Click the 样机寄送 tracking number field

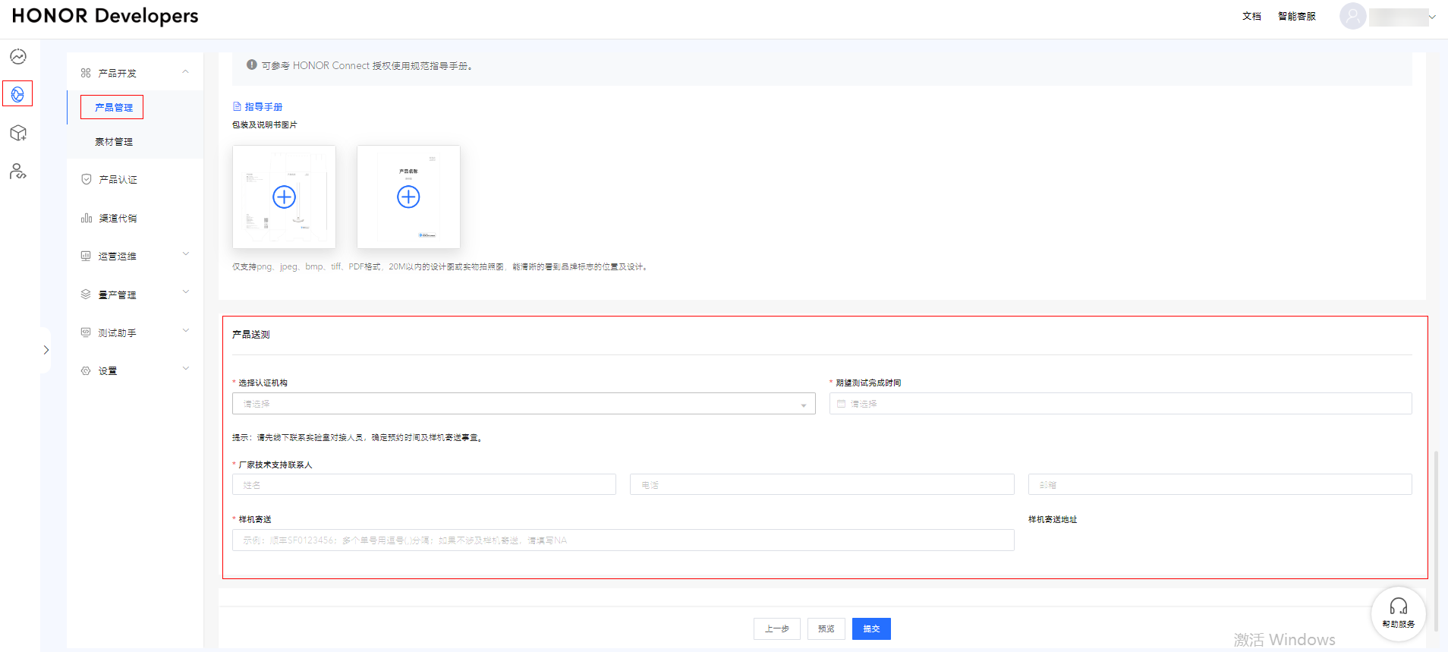[622, 540]
